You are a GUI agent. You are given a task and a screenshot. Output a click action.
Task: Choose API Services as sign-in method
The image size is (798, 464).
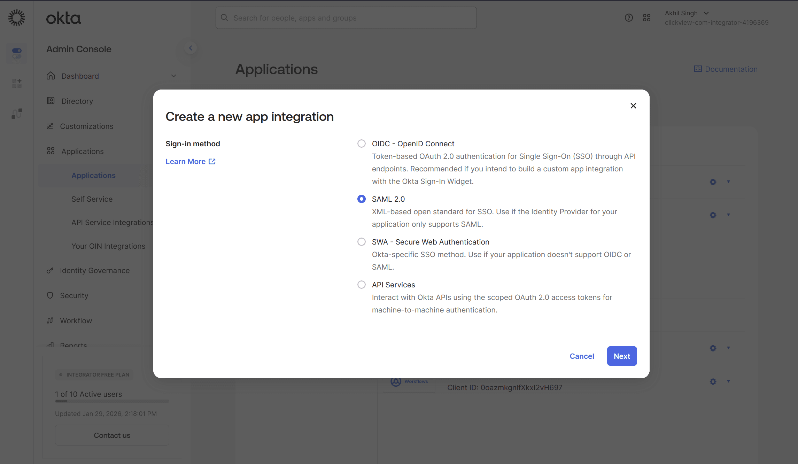361,284
